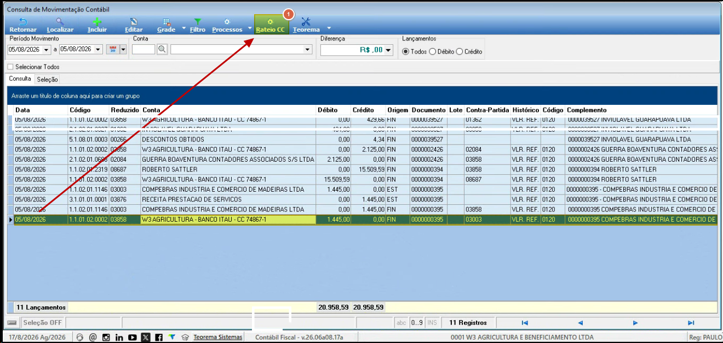Screen dimensions: 723x343
Task: Check the Selecionar Todos checkbox
Action: pyautogui.click(x=10, y=67)
